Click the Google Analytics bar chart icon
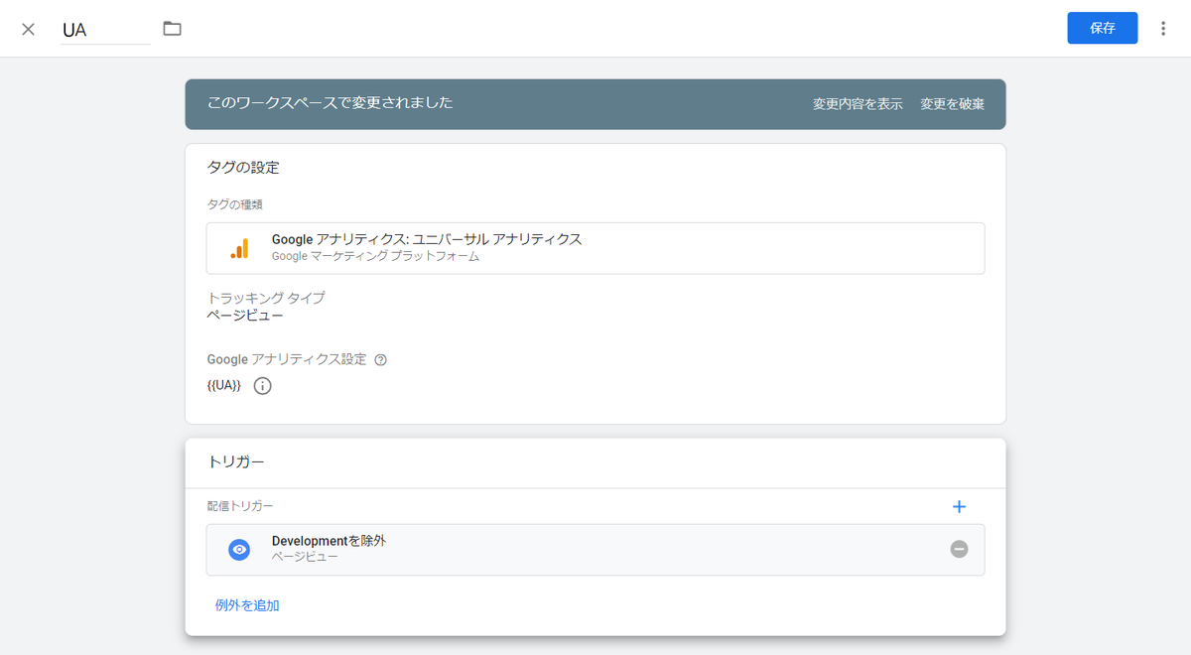 pyautogui.click(x=239, y=248)
